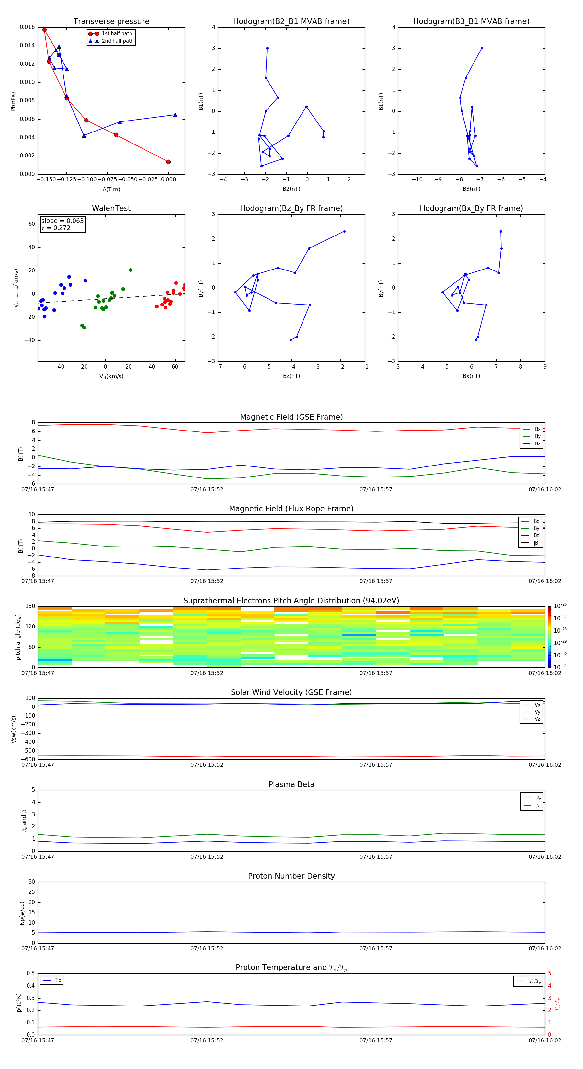Click the rightmost blue triangle in pressure plot
The image size is (583, 1069).
pyautogui.click(x=175, y=115)
